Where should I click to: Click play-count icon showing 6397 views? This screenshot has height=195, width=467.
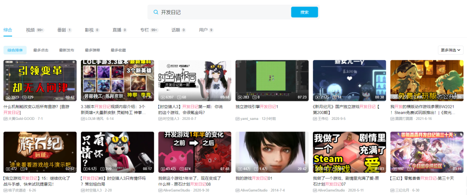click(163, 97)
